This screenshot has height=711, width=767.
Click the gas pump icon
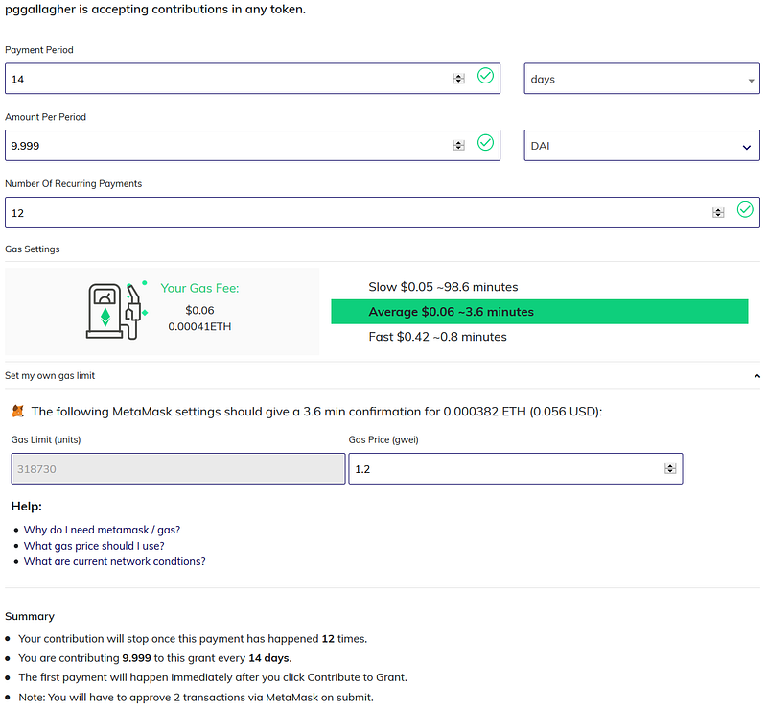coord(117,310)
